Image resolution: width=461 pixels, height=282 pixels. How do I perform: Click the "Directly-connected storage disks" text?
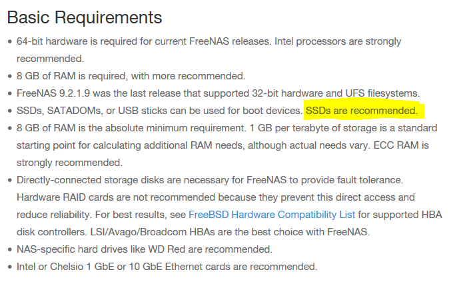coord(94,180)
